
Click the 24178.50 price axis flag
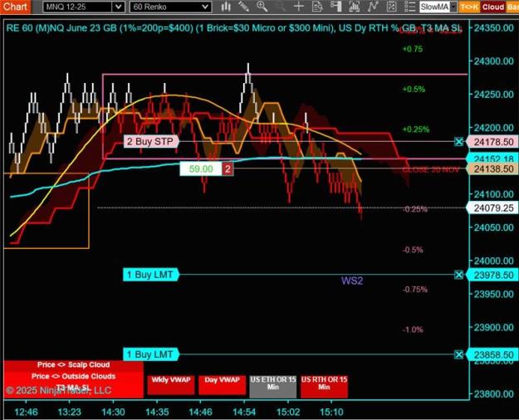(x=492, y=142)
